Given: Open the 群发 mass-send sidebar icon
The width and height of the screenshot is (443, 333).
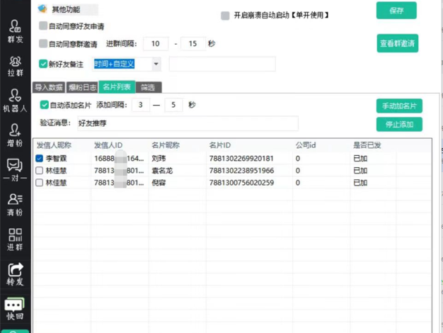Looking at the screenshot, I should click(x=16, y=31).
